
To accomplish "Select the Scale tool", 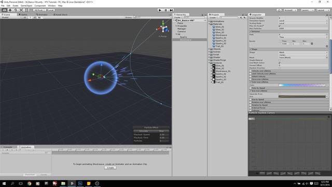I will pos(21,10).
